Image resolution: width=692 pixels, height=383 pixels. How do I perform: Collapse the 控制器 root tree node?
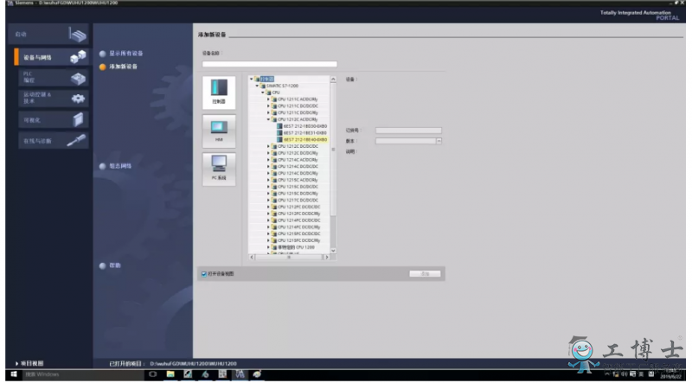click(x=252, y=79)
